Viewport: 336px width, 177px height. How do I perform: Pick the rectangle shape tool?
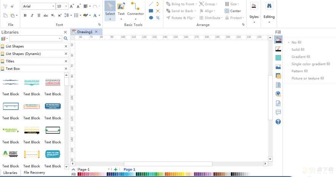151,11
